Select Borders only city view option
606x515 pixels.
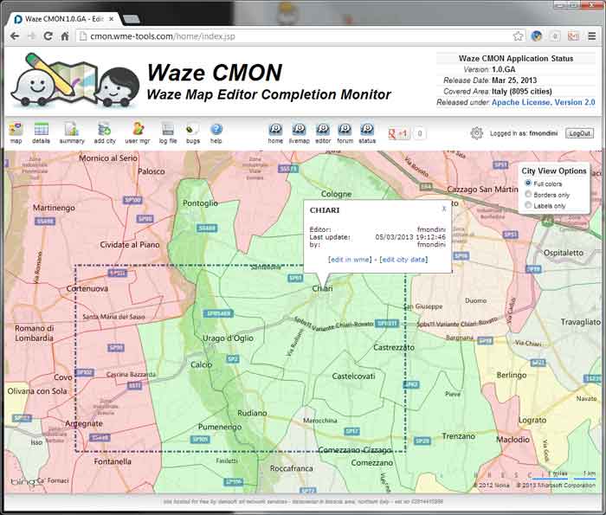tap(528, 195)
